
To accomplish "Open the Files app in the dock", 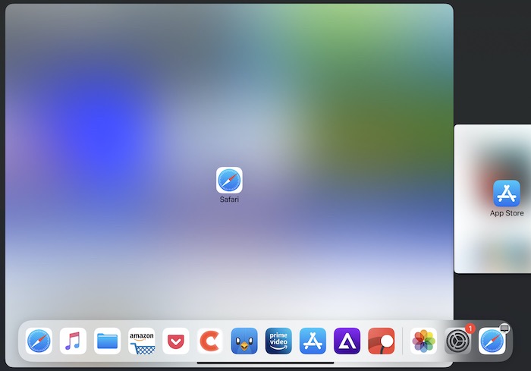I will 108,341.
